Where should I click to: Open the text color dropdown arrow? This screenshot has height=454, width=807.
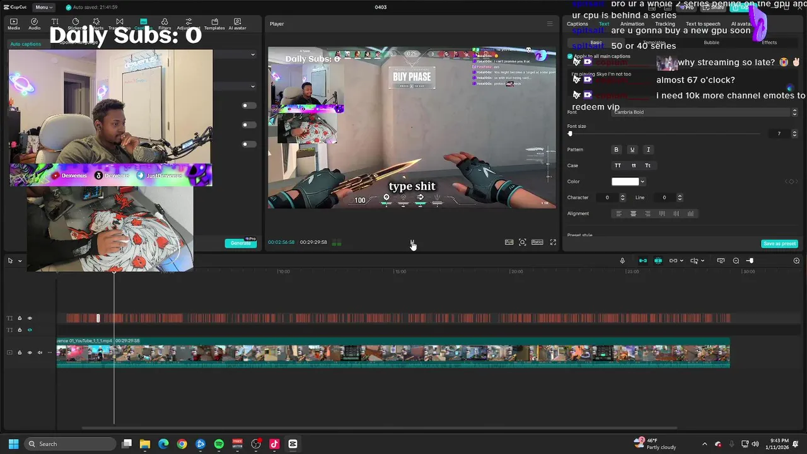point(642,182)
